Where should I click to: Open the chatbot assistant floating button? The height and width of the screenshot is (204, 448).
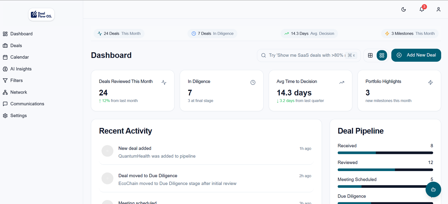433,189
